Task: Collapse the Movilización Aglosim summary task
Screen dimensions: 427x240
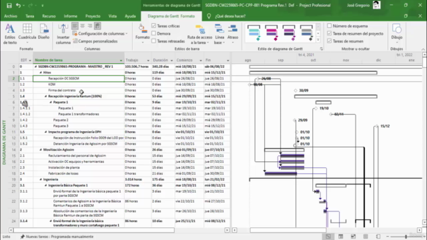Action: 41,150
